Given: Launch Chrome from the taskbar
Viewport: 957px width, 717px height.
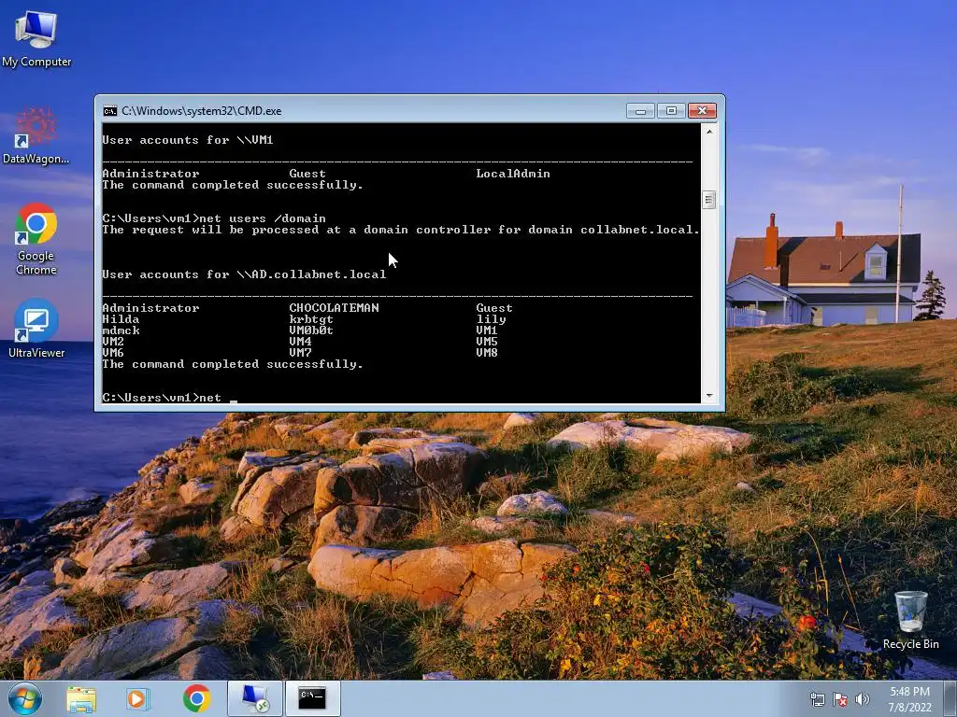Looking at the screenshot, I should [196, 698].
